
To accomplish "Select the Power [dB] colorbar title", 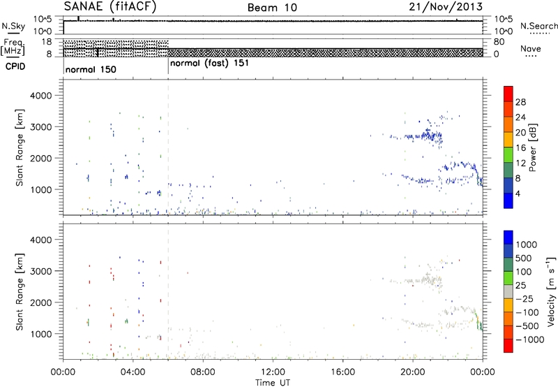I will pyautogui.click(x=532, y=147).
